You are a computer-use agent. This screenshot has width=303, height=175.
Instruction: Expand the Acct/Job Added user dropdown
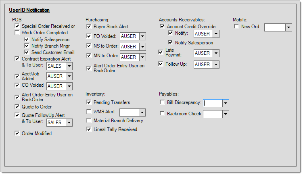tap(69, 76)
